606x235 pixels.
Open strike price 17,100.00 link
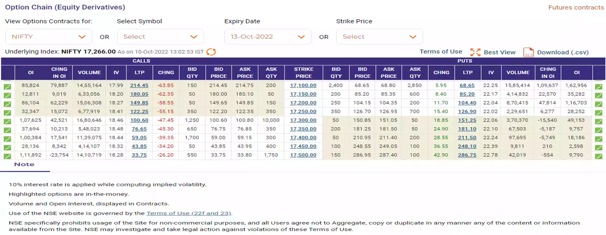[303, 85]
